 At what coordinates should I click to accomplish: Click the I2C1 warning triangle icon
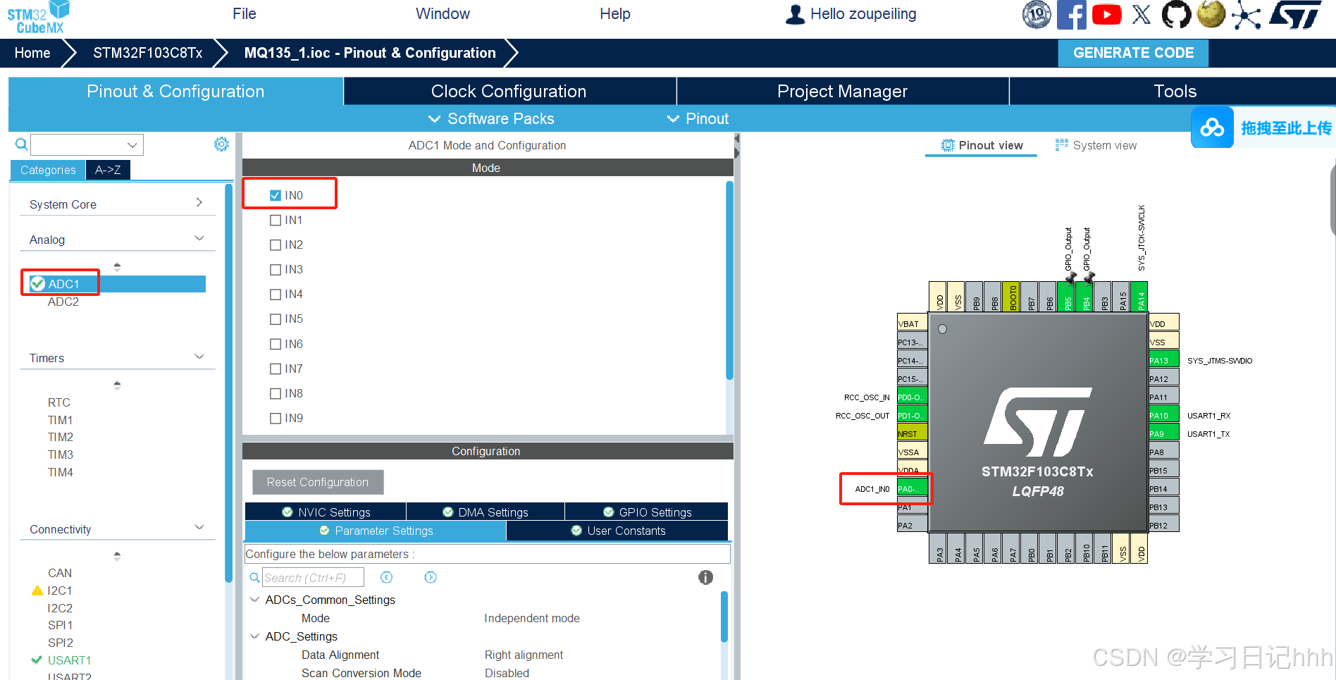pyautogui.click(x=38, y=591)
